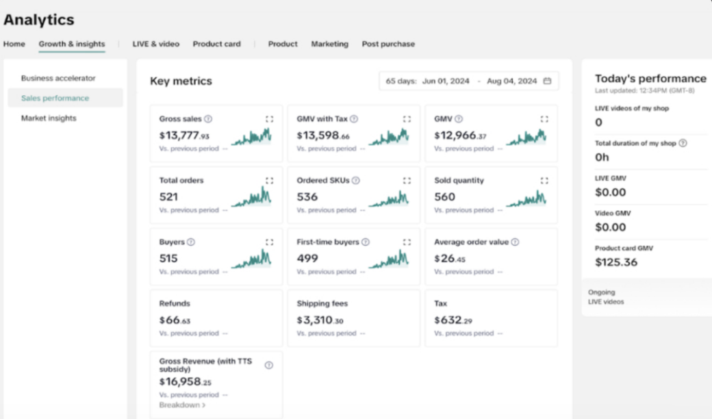Click the info icon beside Average order value
This screenshot has height=419, width=712.
coord(515,242)
